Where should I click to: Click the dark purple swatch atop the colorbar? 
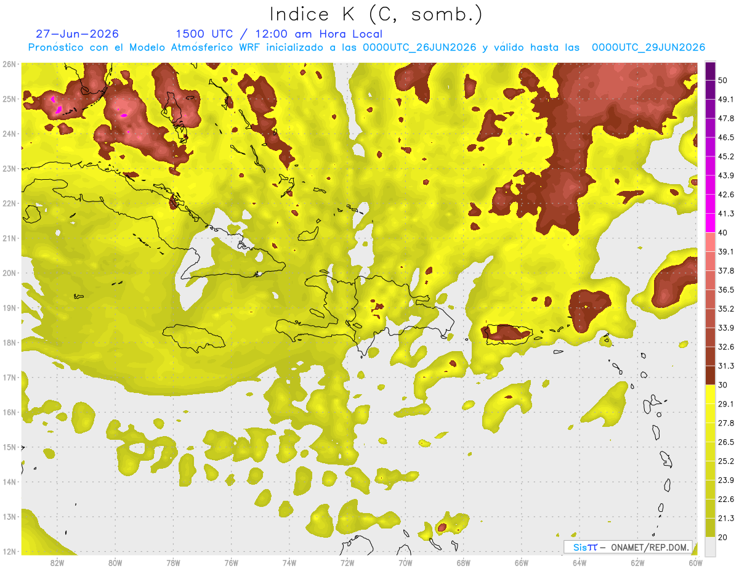[710, 71]
